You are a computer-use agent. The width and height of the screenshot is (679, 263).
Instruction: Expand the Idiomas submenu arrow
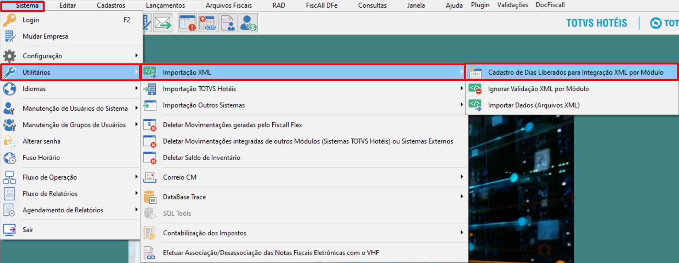point(136,88)
